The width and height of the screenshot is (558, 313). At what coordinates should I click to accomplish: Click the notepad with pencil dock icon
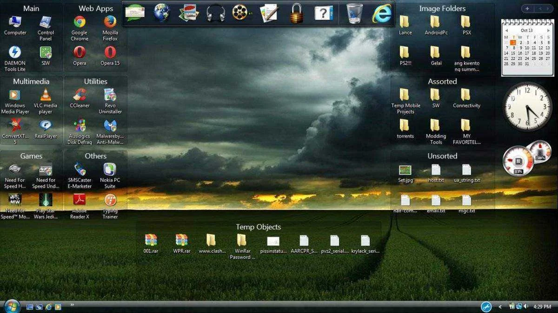268,13
